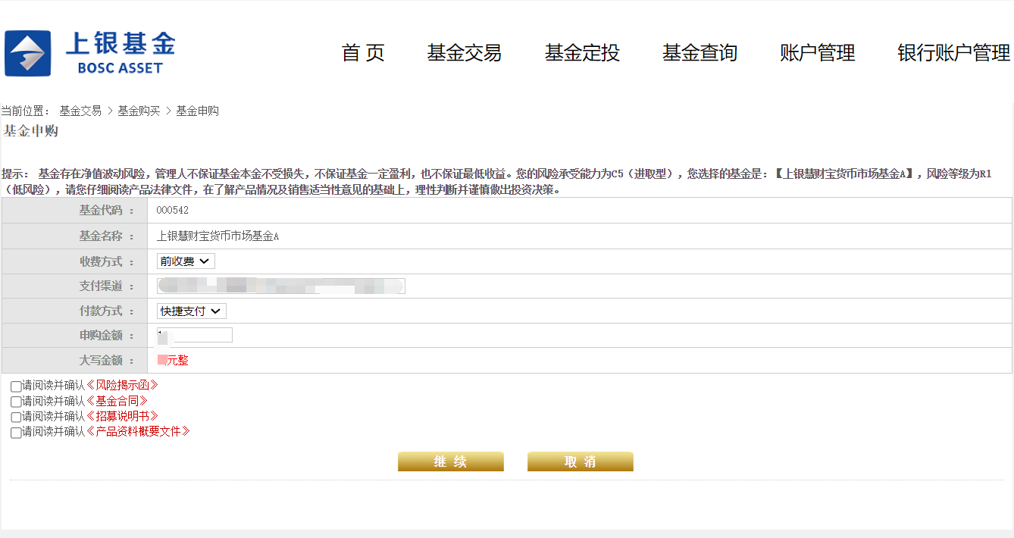Click the 取消 cancel button
1014x538 pixels.
(x=580, y=461)
